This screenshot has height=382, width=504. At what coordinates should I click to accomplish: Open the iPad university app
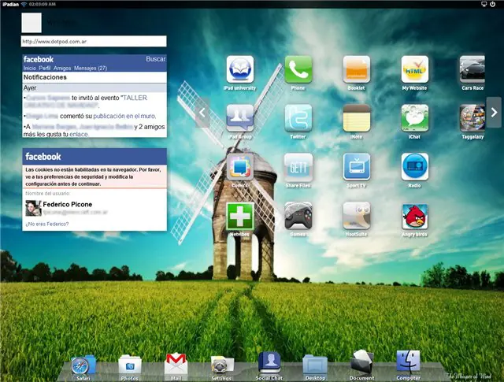pyautogui.click(x=239, y=69)
